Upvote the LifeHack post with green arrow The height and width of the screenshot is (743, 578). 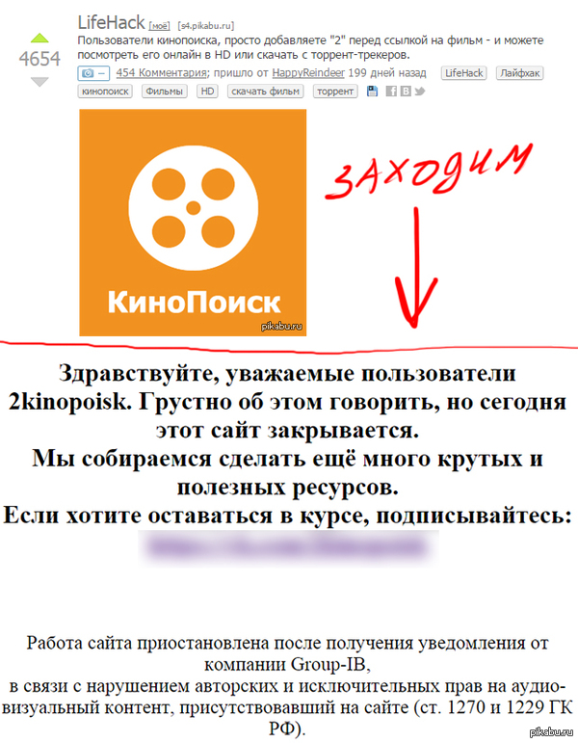(x=39, y=38)
